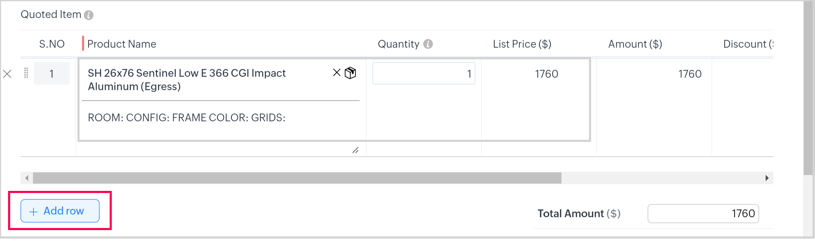Click the row drag handle icon
Image resolution: width=815 pixels, height=239 pixels.
26,73
